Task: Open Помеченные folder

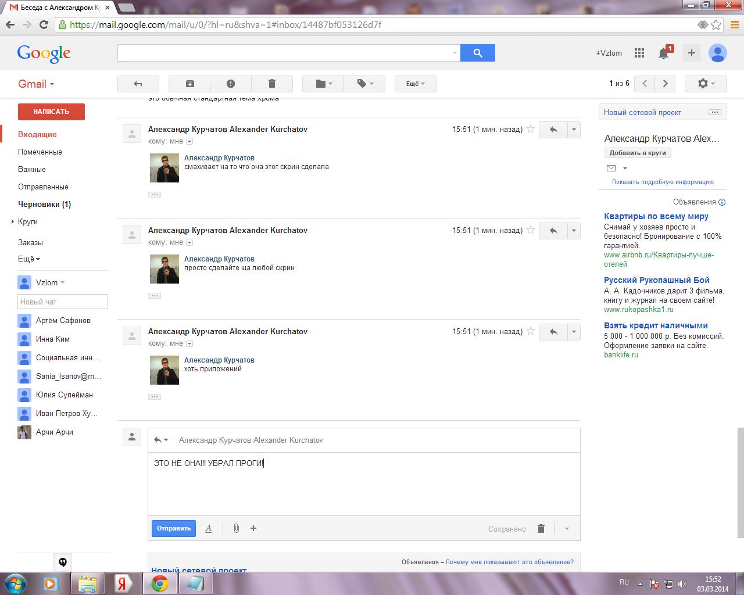Action: pyautogui.click(x=40, y=152)
